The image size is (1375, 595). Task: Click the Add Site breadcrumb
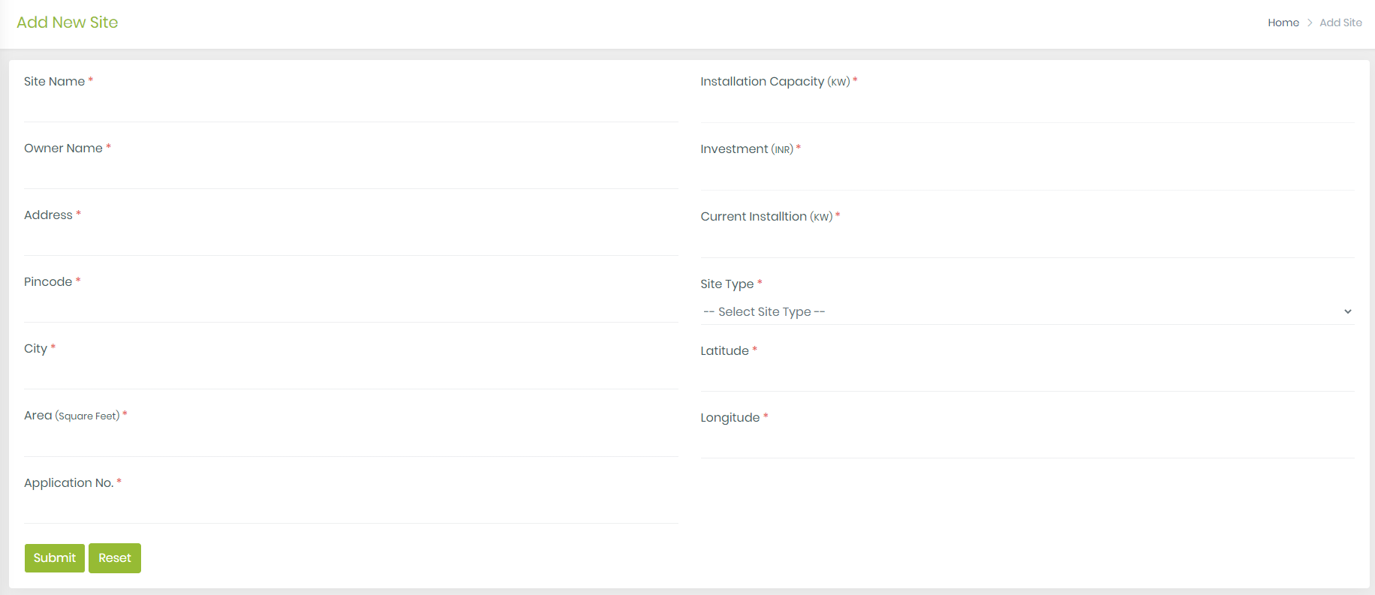(1340, 23)
